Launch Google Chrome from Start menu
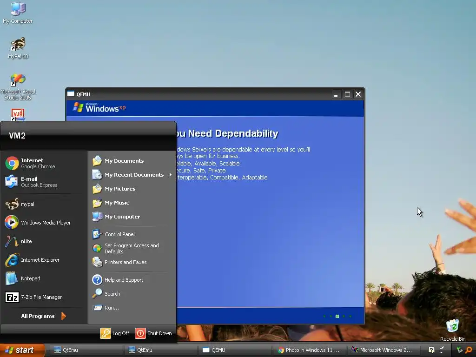This screenshot has height=357, width=476. [x=44, y=163]
